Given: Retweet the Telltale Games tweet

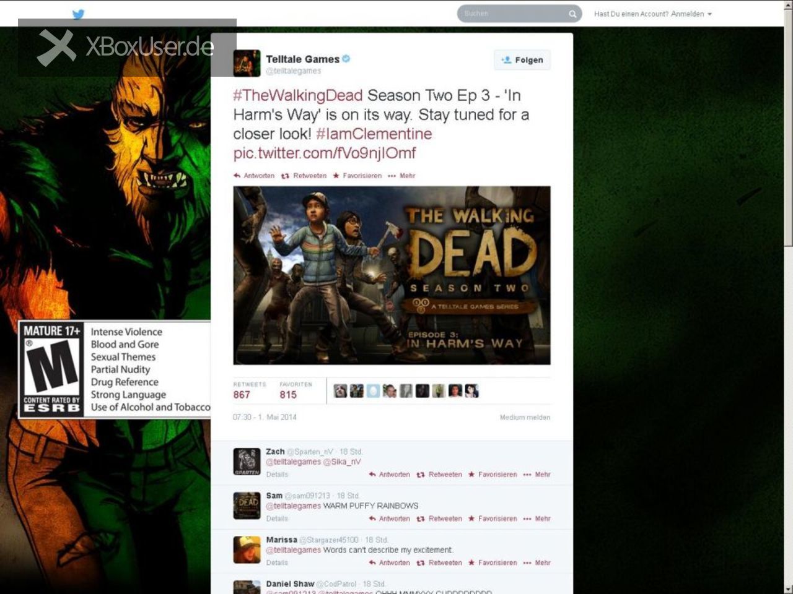Looking at the screenshot, I should 304,176.
